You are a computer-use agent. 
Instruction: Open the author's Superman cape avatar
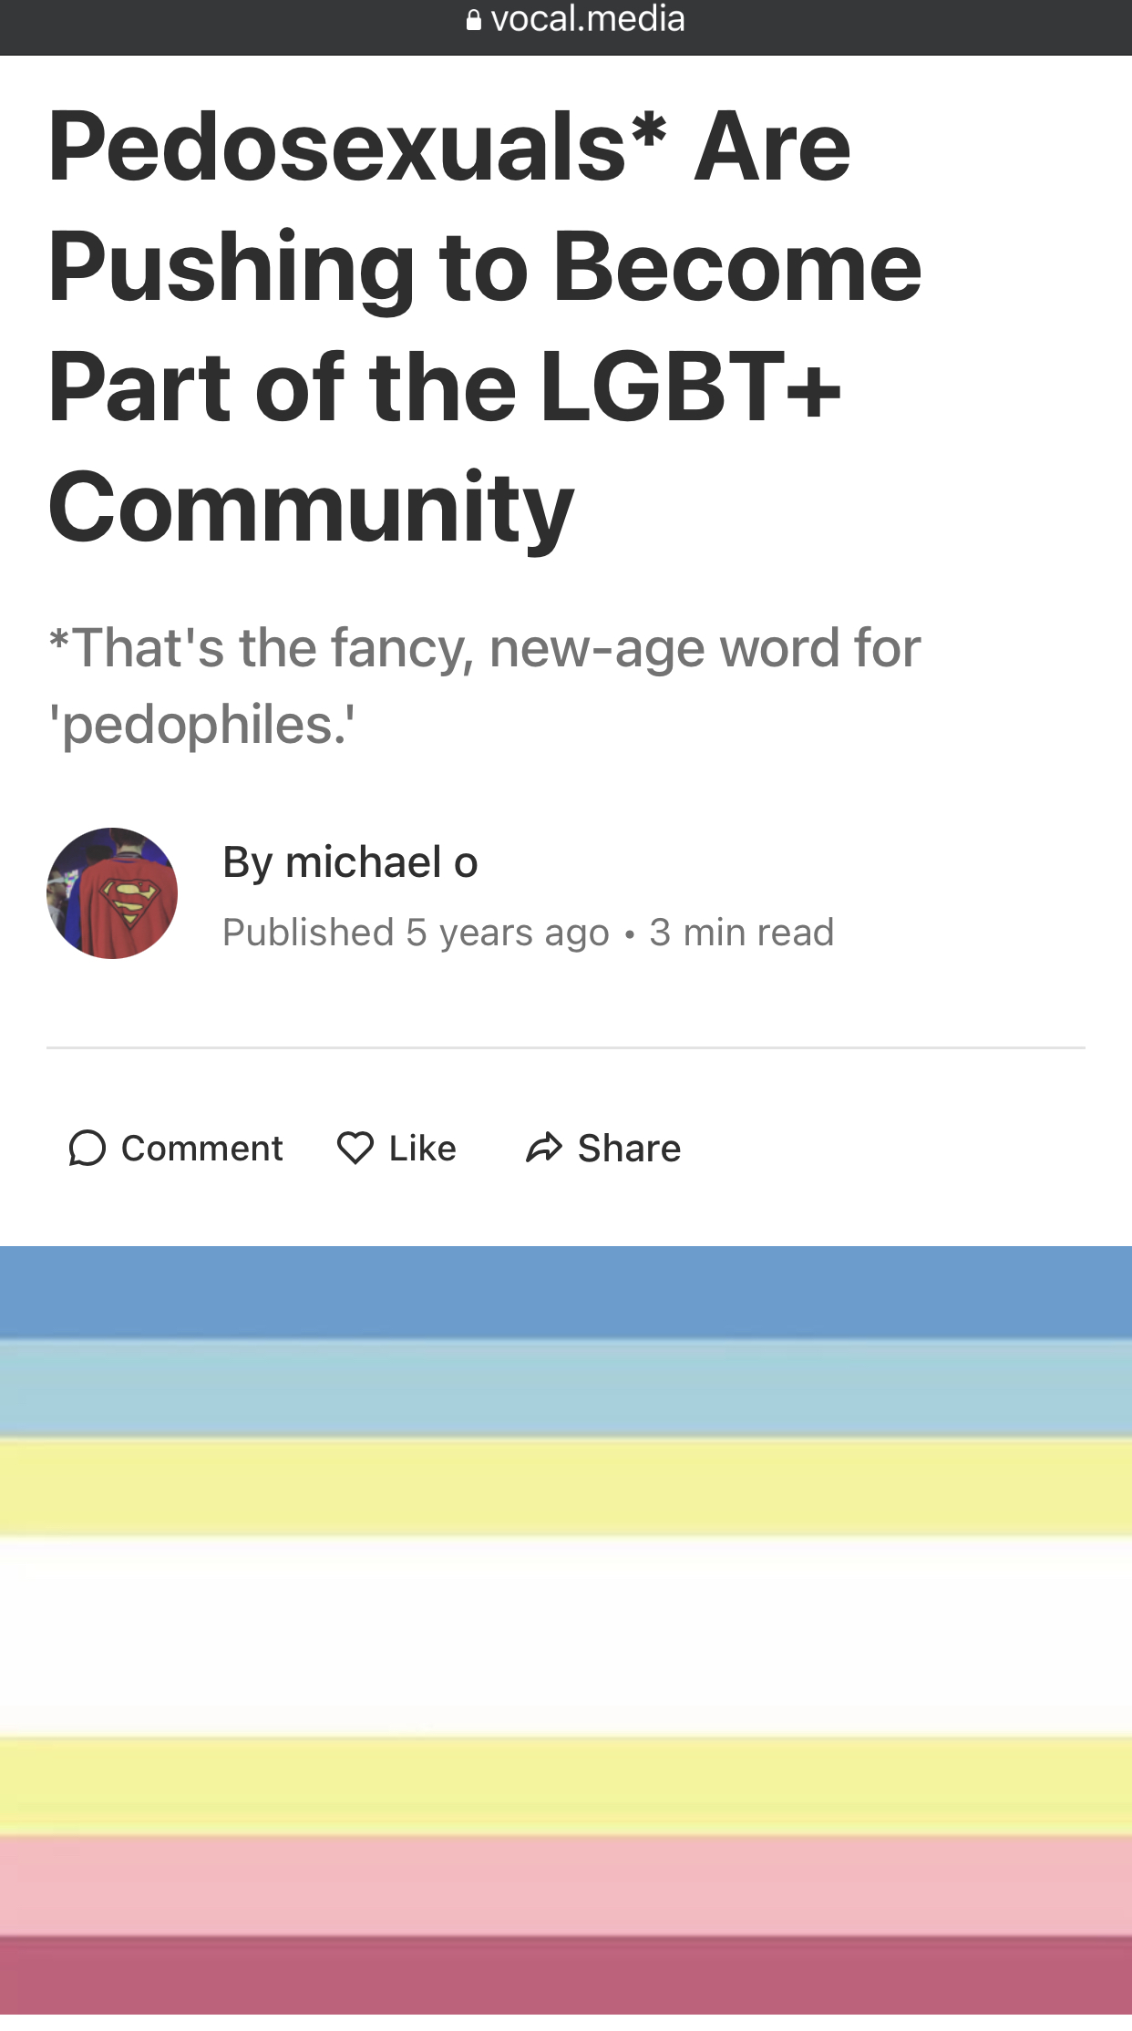pos(112,893)
